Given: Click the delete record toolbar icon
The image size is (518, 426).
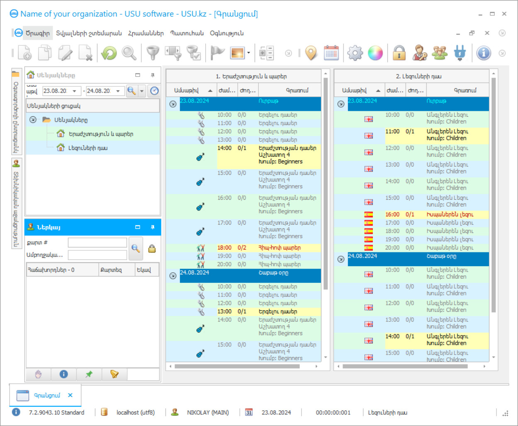Looking at the screenshot, I should tap(85, 53).
